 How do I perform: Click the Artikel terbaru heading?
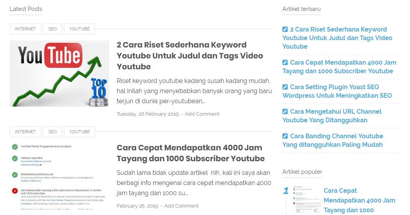pyautogui.click(x=302, y=9)
